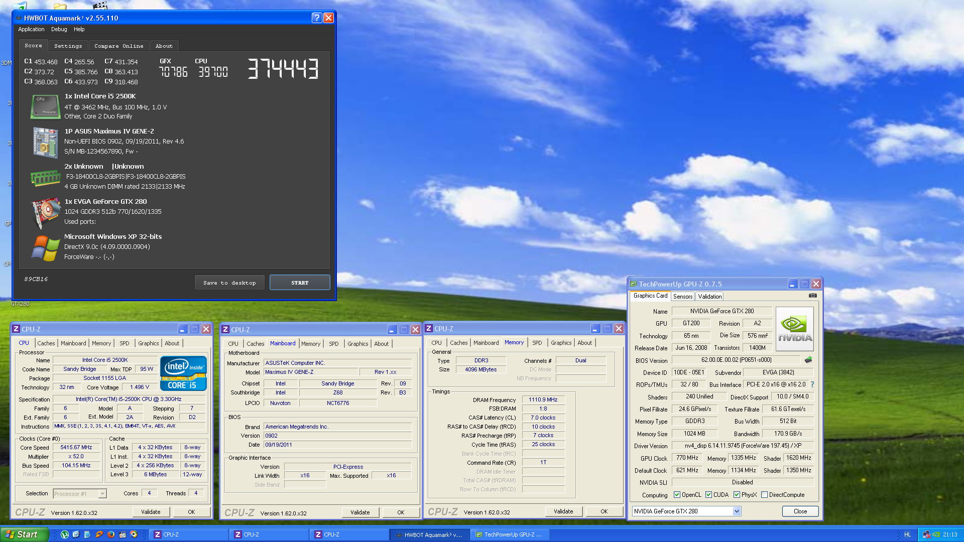The height and width of the screenshot is (542, 964).
Task: Open uTorrent from the quick launch bar
Action: click(x=65, y=534)
